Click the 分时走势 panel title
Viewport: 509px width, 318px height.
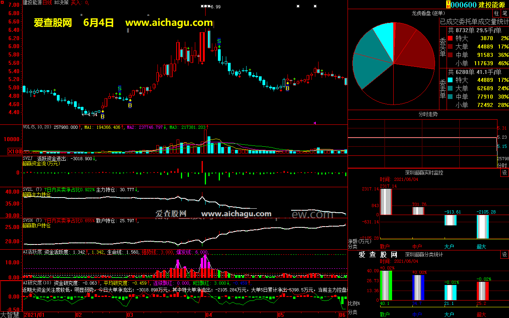[428, 114]
